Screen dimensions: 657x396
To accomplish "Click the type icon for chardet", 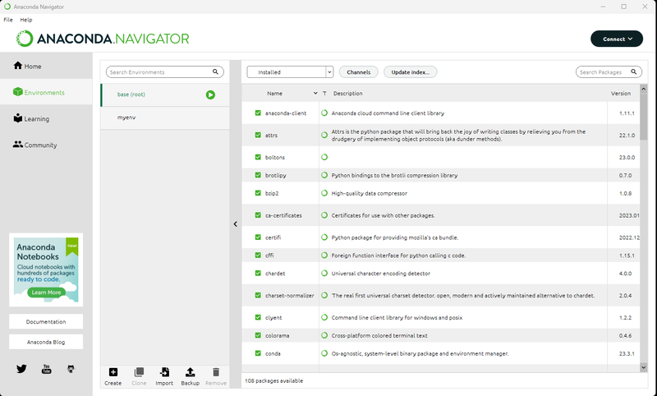I will [324, 274].
